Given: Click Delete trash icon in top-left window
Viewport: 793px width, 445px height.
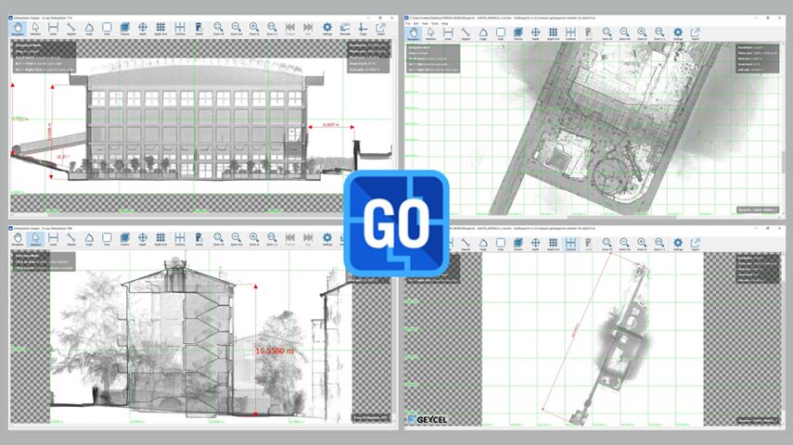Looking at the screenshot, I should 198,29.
